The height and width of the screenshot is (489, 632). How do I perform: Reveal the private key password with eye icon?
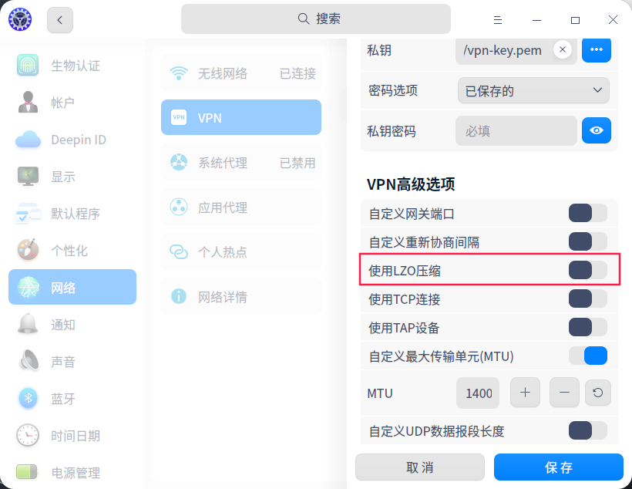pos(596,130)
